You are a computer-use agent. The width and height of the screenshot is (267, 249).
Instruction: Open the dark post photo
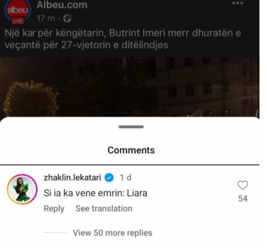(x=130, y=87)
